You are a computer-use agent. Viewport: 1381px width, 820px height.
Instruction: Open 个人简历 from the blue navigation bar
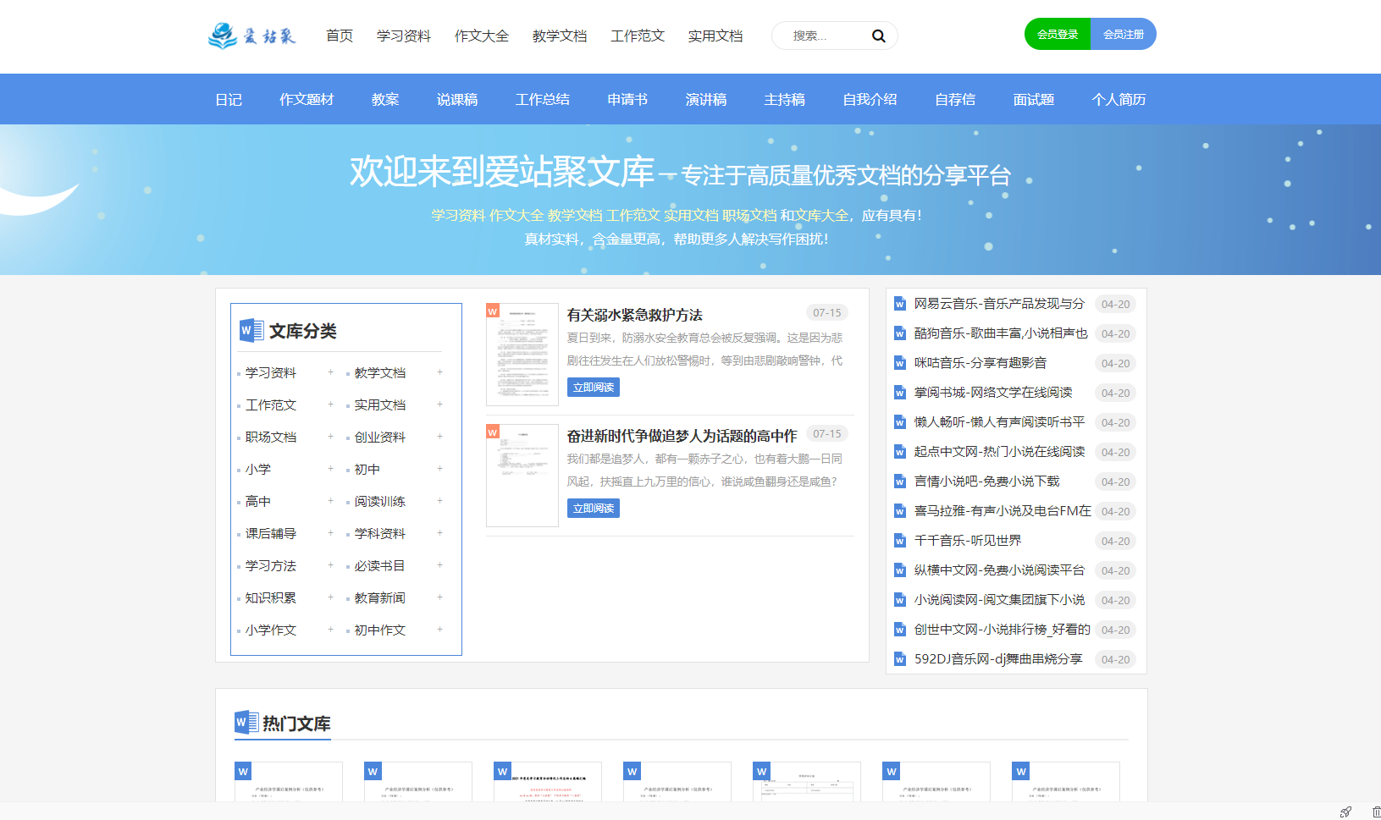pyautogui.click(x=1118, y=99)
